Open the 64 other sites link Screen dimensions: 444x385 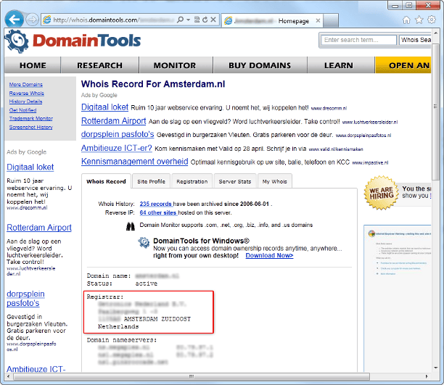[158, 212]
